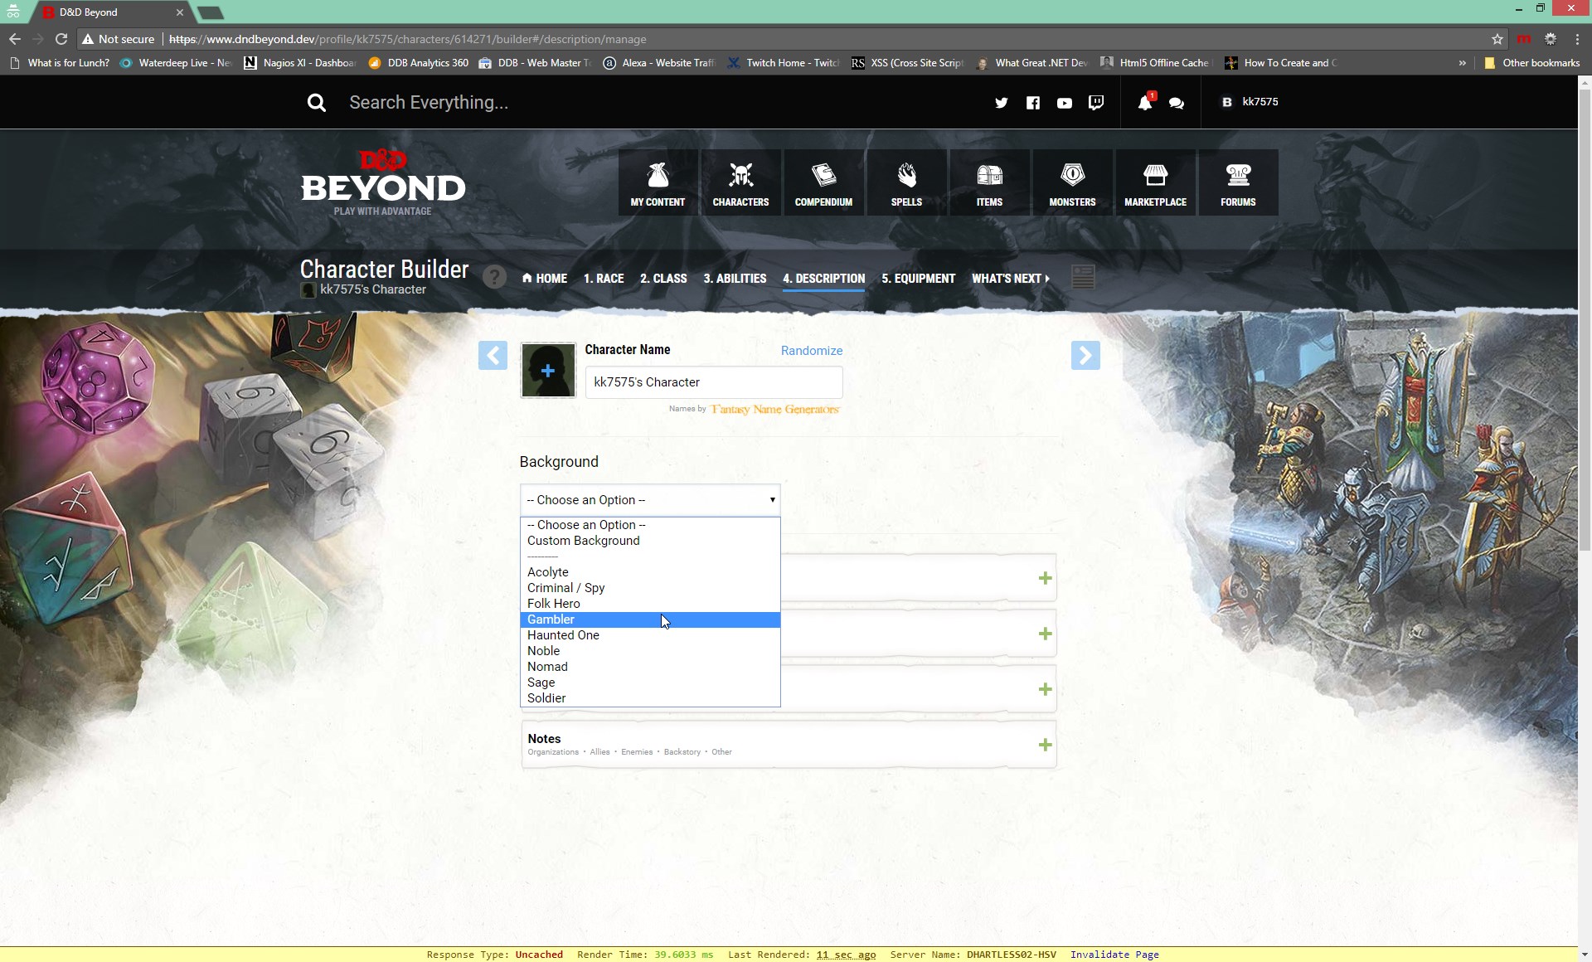Open the Spells nav icon
1592x962 pixels.
(906, 182)
